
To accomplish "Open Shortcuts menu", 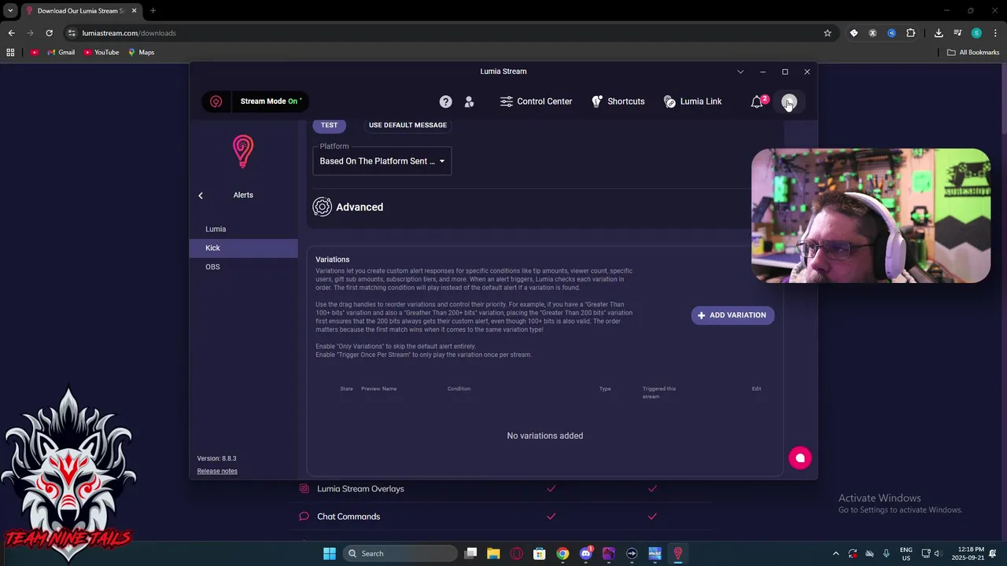I will click(618, 101).
